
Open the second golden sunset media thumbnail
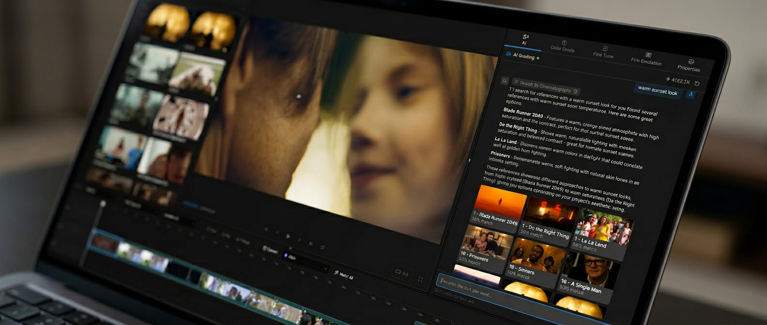(x=213, y=30)
